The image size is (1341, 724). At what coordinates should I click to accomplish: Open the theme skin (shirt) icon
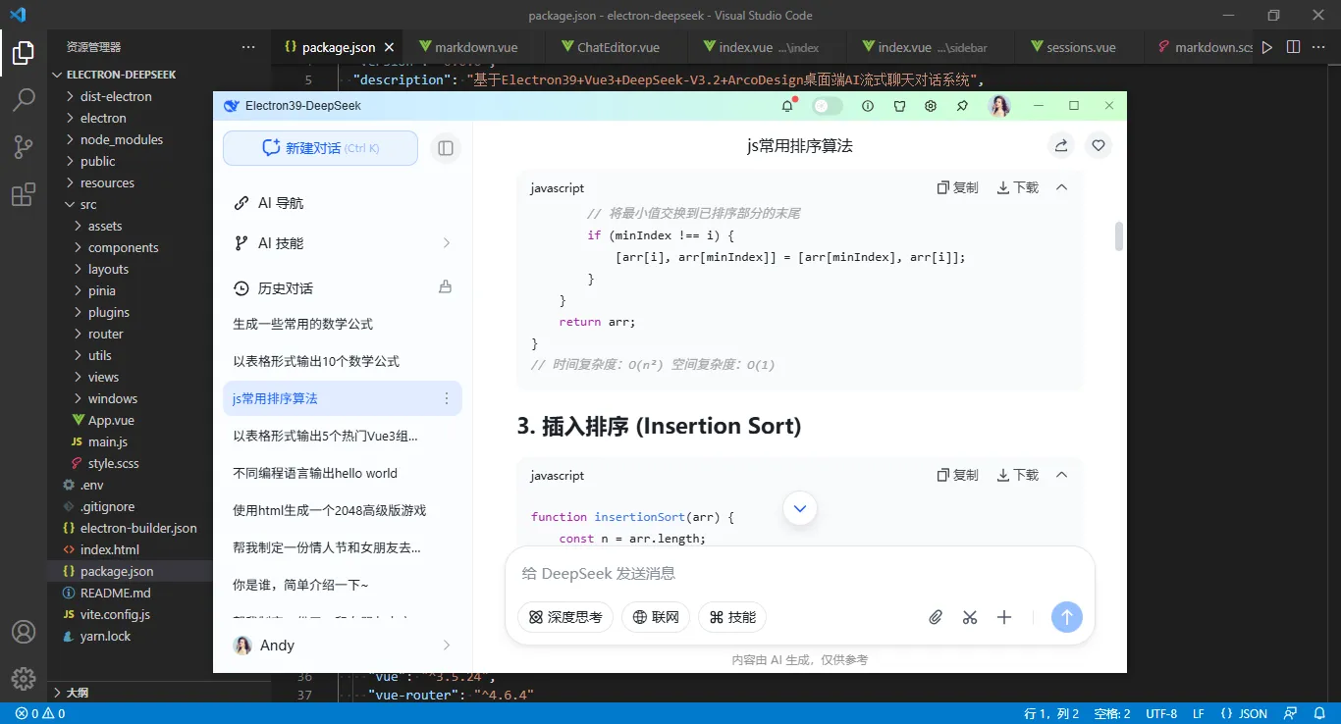899,105
